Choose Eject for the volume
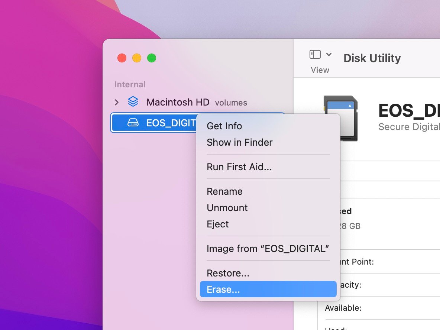 pyautogui.click(x=218, y=224)
